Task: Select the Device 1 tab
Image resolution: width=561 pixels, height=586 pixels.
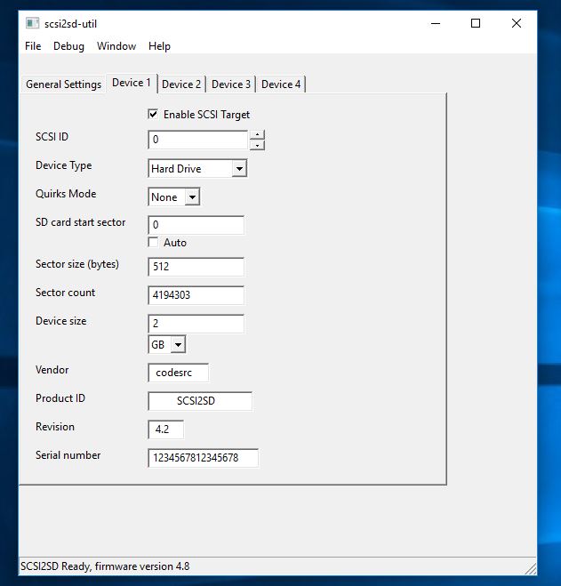Action: pos(132,83)
